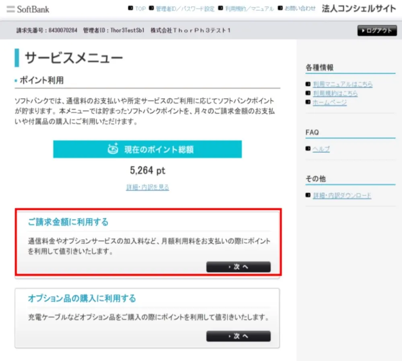Viewport: 402px width, 361px height.
Task: Click the 各種情報 sidebar heading
Action: tap(320, 67)
